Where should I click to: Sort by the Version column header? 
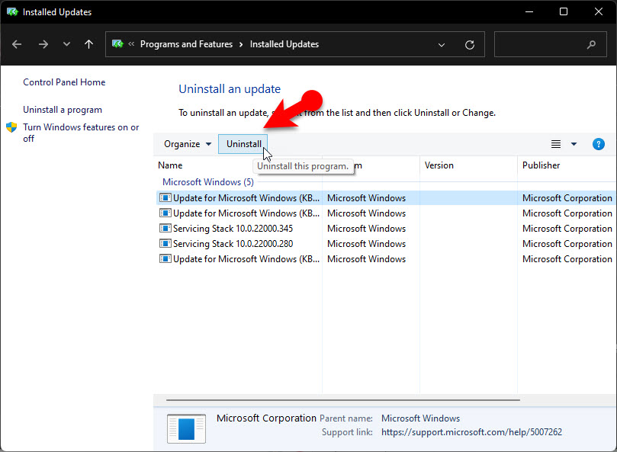pos(439,165)
